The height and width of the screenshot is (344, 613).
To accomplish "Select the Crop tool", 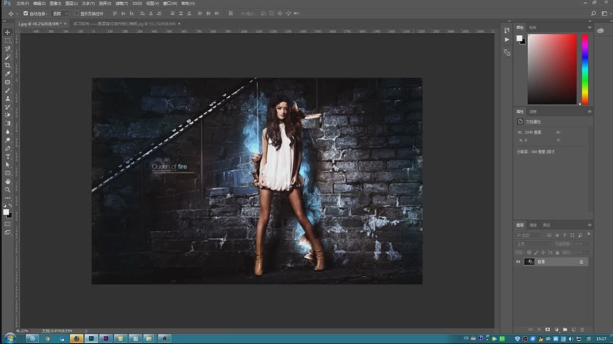I will coord(8,65).
